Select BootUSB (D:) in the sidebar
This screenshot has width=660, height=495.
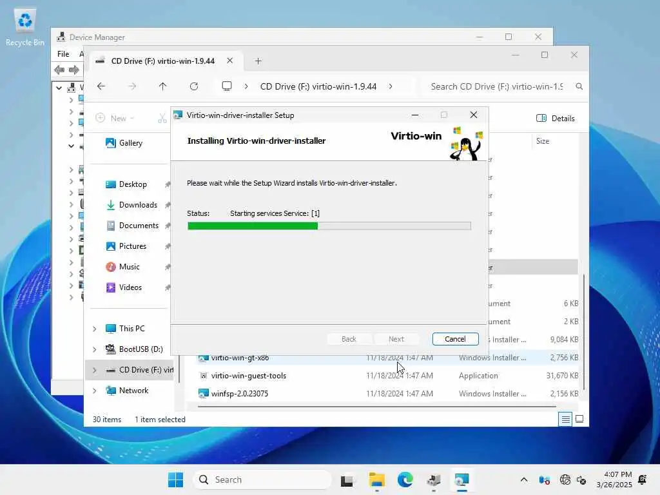(134, 349)
